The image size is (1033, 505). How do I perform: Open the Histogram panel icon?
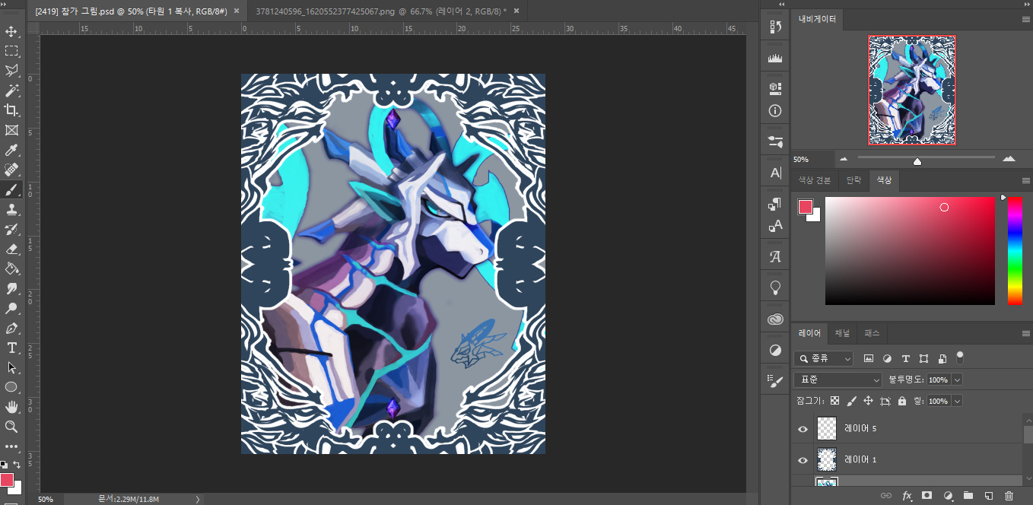[775, 59]
